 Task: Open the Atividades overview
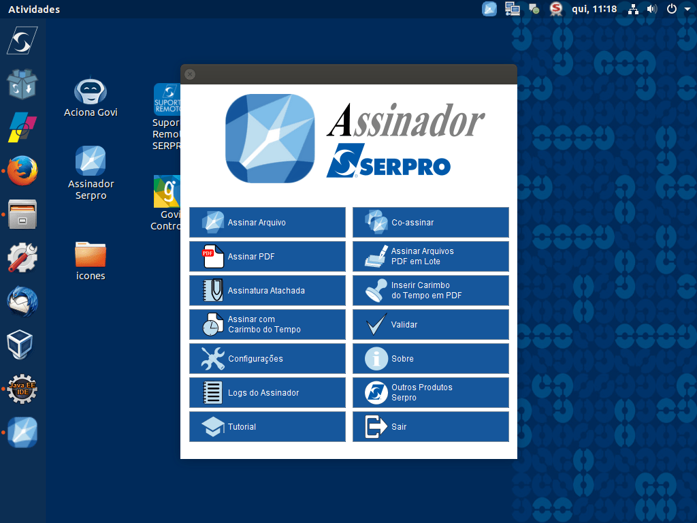[34, 10]
